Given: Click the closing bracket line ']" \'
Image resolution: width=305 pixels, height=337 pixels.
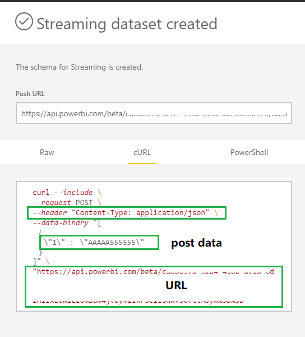Looking at the screenshot, I should pos(41,261).
